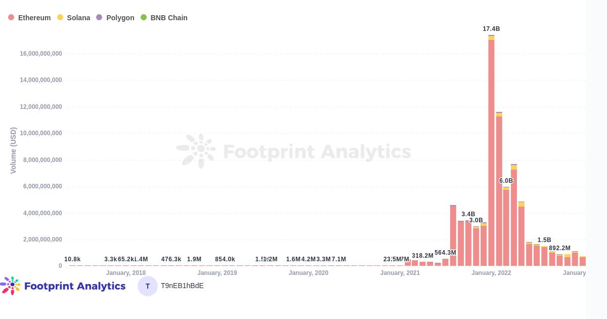
Task: Hide the Polygon series via legend
Action: 115,18
